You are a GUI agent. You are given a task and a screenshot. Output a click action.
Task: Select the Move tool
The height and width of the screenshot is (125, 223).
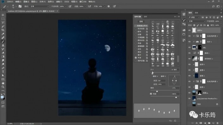click(x=3, y=15)
